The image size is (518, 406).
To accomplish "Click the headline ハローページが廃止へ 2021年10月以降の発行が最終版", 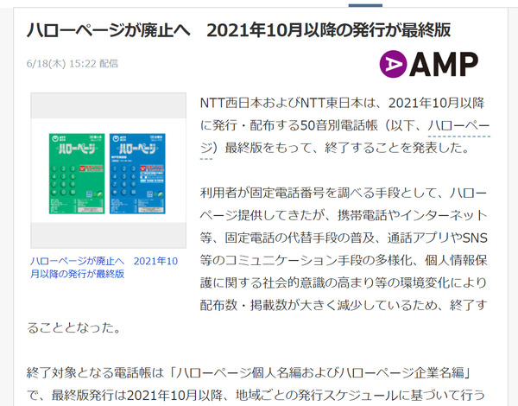I will pos(238,30).
